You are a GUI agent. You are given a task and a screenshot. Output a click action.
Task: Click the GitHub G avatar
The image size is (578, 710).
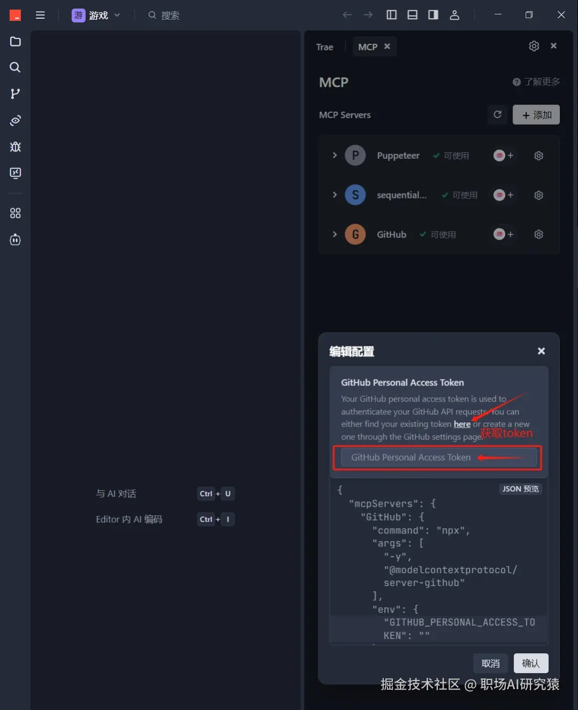355,234
